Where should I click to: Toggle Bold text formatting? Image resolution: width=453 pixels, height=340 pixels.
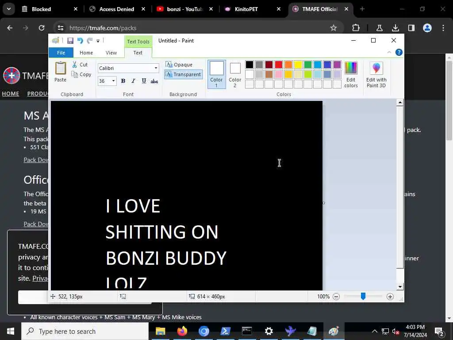pyautogui.click(x=123, y=81)
